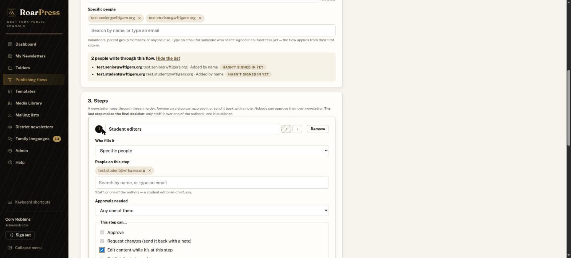The image size is (571, 258).
Task: Remove test.student@wftigers.org from People on this step
Action: click(x=149, y=171)
